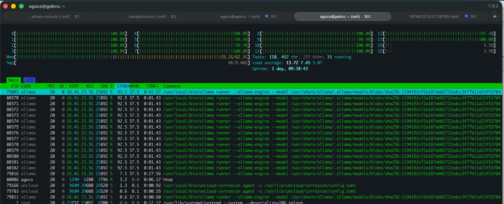Select the 18789:127.0.0.1:18789 ssh tab
This screenshot has width=504, height=204.
coord(434,17)
